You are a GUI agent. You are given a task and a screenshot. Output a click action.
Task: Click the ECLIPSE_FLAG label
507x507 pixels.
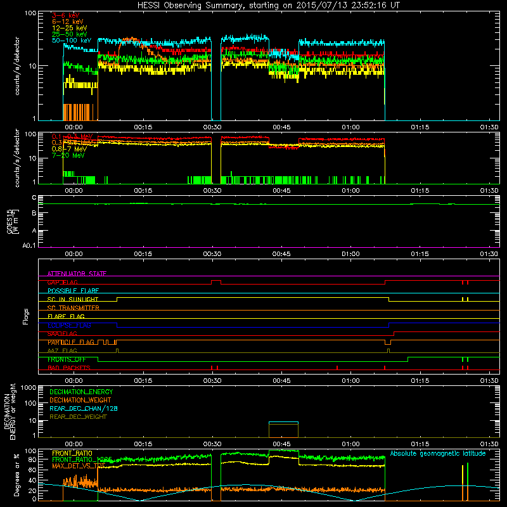(x=69, y=325)
